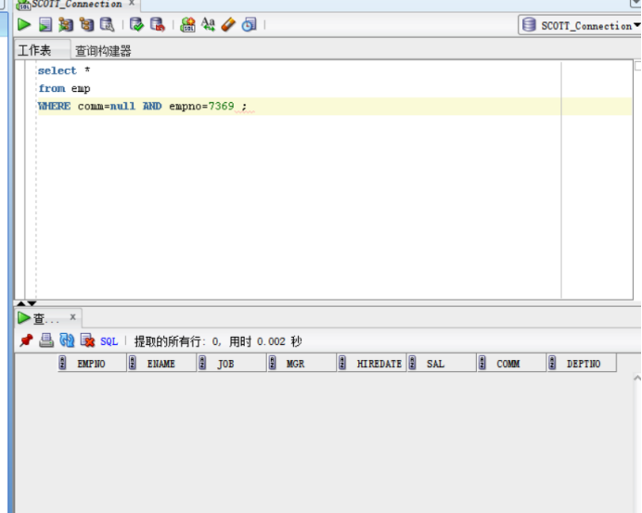Click the sort icon in ENAME header
The width and height of the screenshot is (642, 513).
click(x=133, y=363)
